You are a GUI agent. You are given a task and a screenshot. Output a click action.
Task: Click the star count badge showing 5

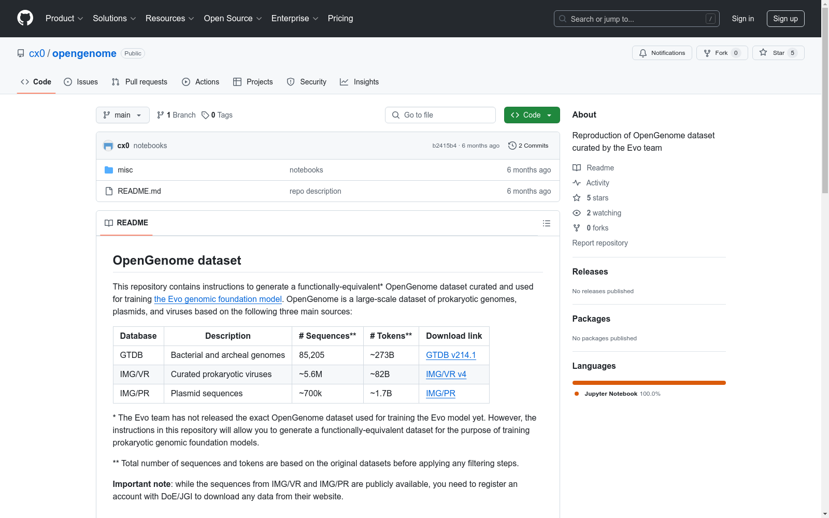point(792,53)
